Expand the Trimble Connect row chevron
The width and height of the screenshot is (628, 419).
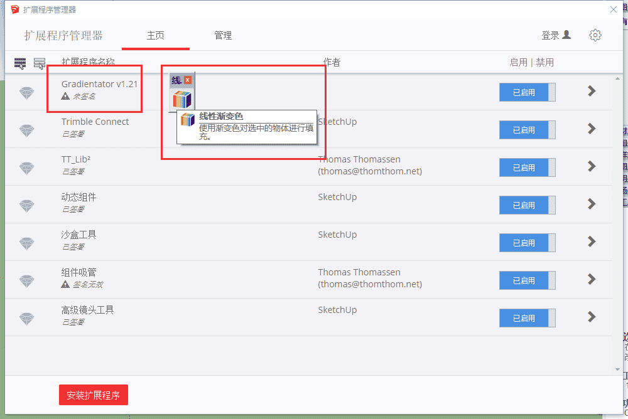(592, 129)
